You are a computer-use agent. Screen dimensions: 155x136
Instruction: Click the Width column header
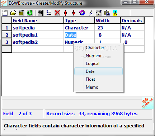tap(108, 20)
